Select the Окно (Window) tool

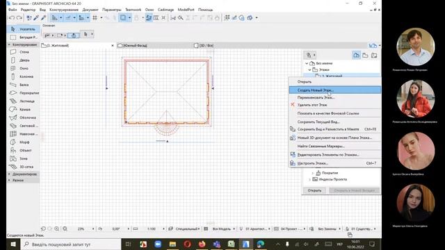pyautogui.click(x=23, y=69)
